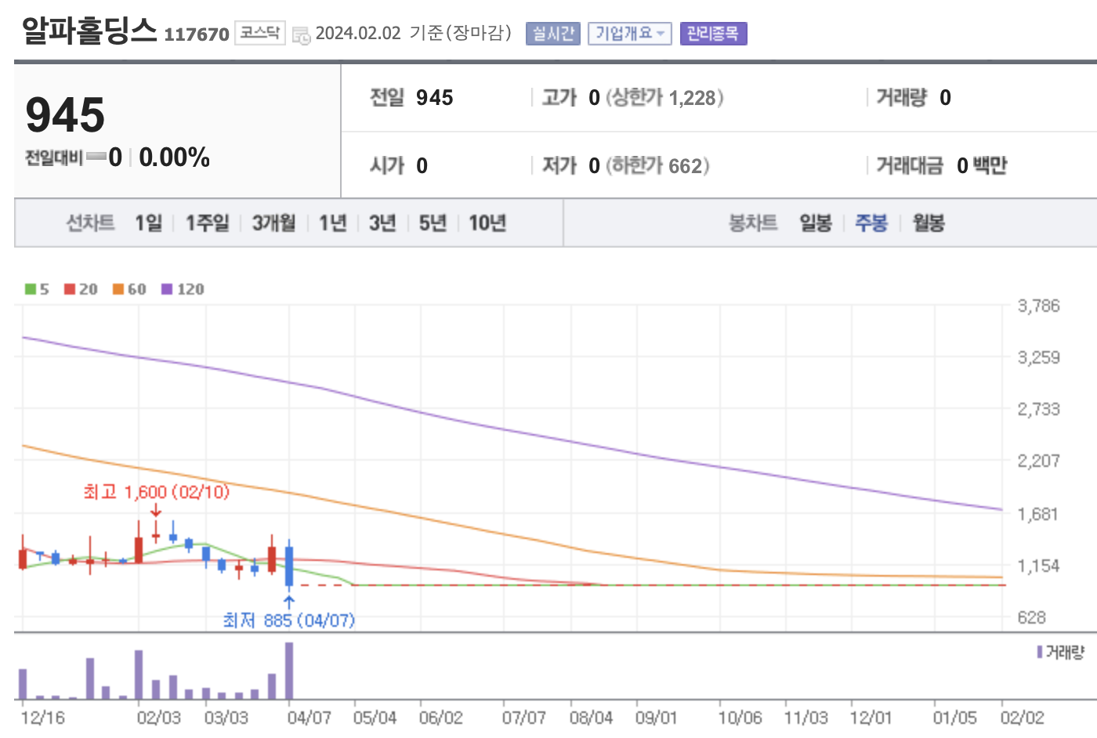
Task: Click the purple 120 moving average legend
Action: 183,289
